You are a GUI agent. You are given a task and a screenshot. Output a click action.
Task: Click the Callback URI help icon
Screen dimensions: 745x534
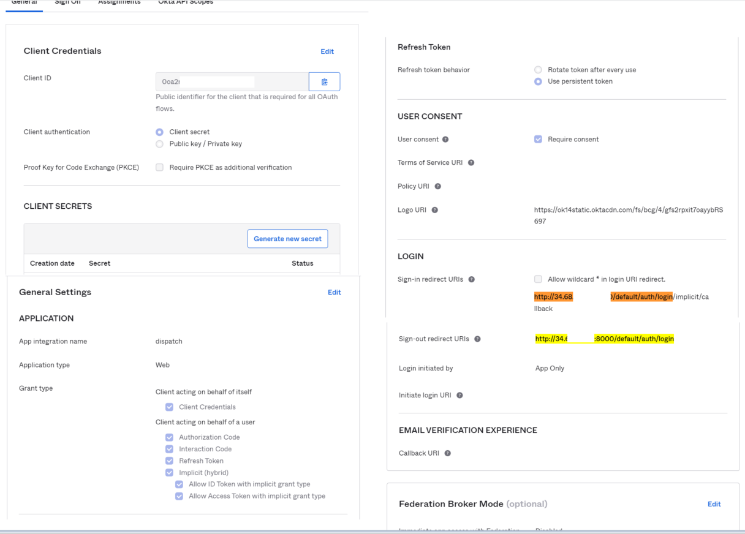[x=447, y=453]
